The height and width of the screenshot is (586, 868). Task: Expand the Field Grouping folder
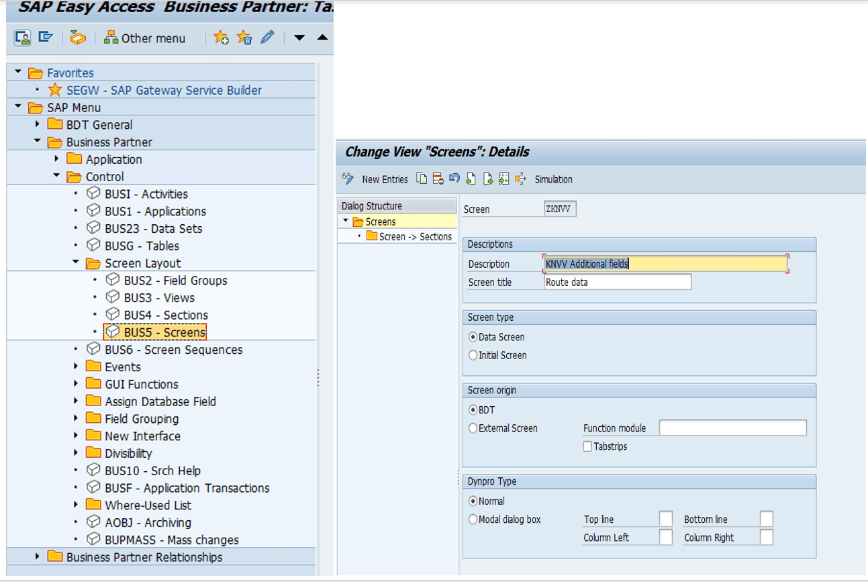[76, 419]
